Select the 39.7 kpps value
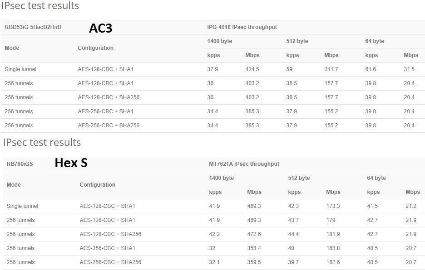The height and width of the screenshot is (270, 425). [293, 262]
